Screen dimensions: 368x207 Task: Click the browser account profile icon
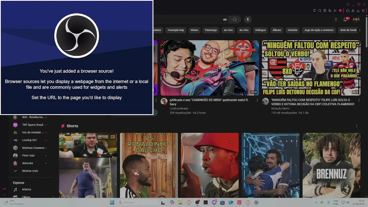click(x=353, y=11)
